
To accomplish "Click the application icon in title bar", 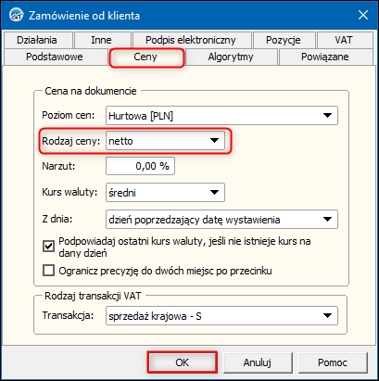I will 17,15.
